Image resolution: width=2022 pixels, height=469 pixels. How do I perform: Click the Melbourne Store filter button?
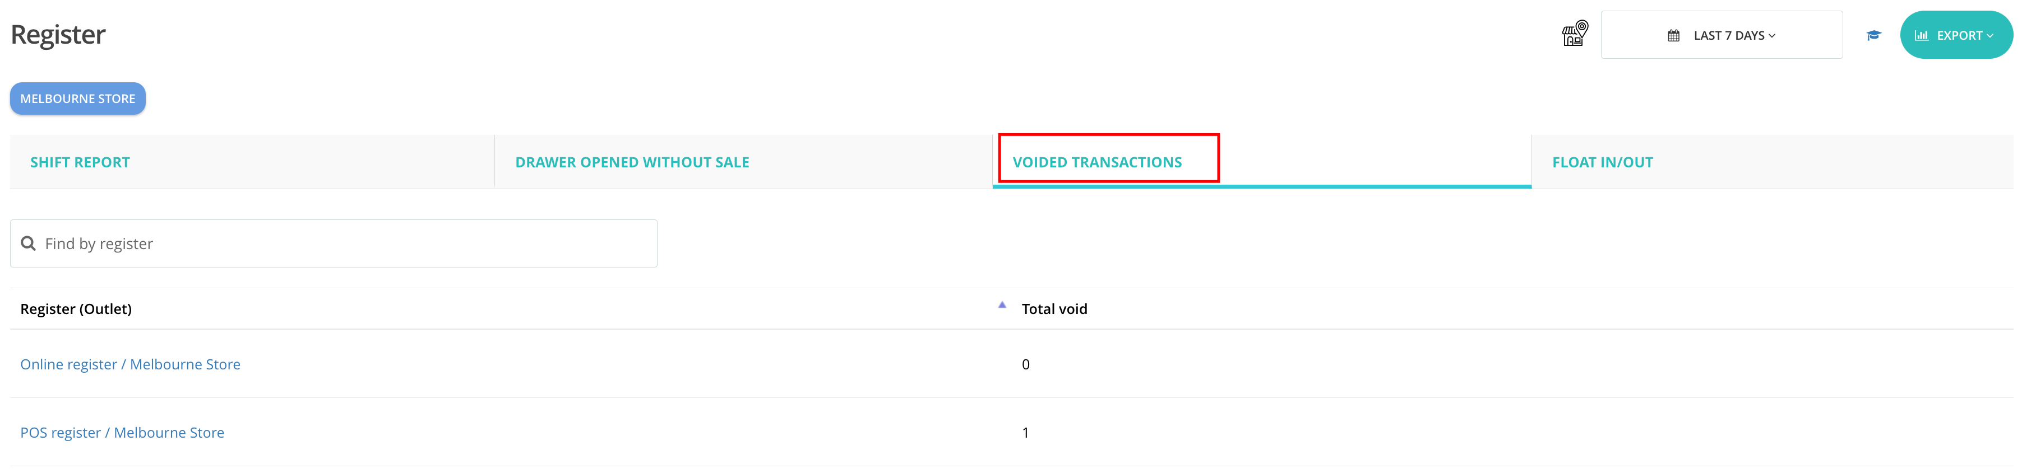click(x=78, y=99)
